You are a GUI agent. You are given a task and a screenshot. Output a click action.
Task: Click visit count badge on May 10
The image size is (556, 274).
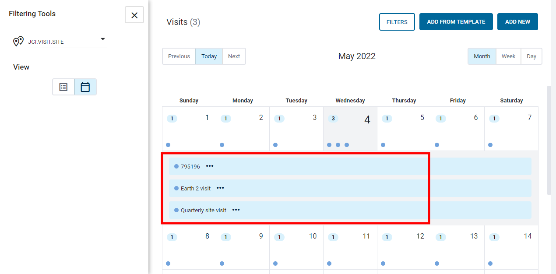pos(279,237)
